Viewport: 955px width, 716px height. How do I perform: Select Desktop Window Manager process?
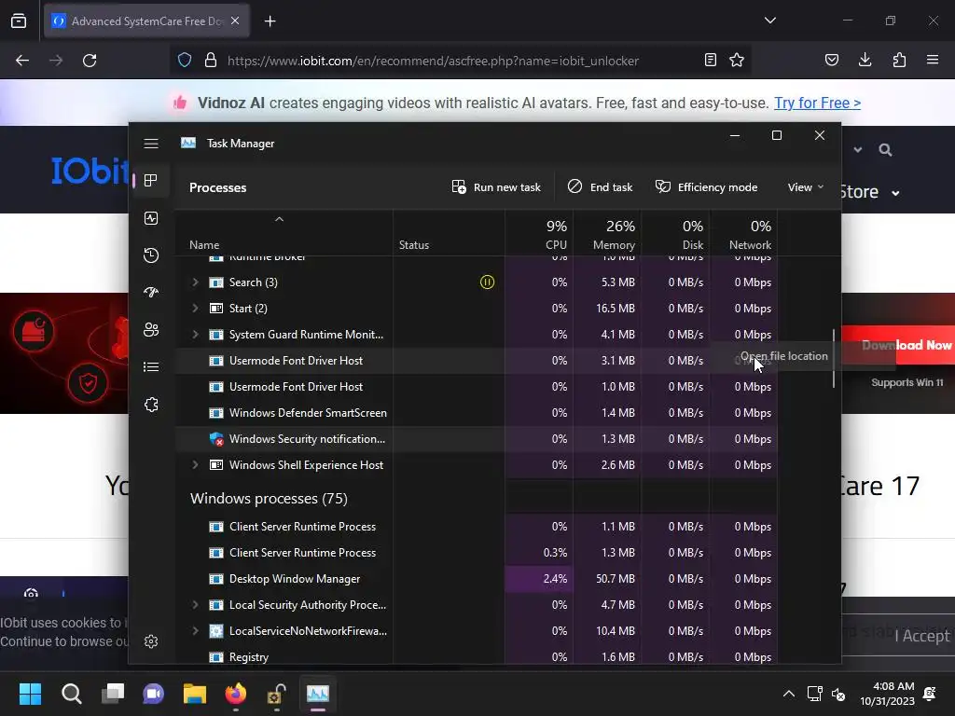[477, 579]
